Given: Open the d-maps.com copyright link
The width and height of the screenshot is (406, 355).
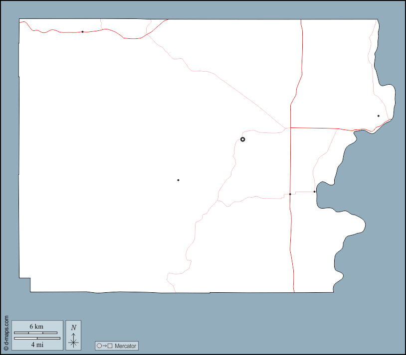Looking at the screenshot, I should (x=6, y=334).
